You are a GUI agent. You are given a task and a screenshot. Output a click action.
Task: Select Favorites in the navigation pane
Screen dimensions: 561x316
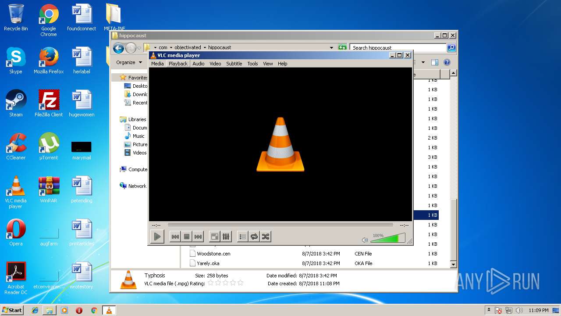pyautogui.click(x=134, y=78)
